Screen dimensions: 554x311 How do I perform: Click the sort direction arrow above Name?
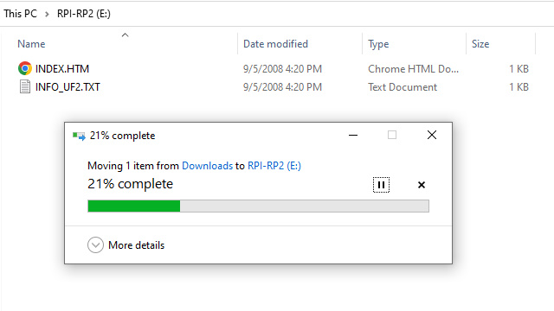click(125, 35)
